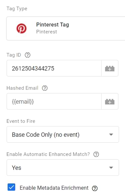Click the Enable Metadata Enrichment label
The height and width of the screenshot is (196, 125).
54,188
